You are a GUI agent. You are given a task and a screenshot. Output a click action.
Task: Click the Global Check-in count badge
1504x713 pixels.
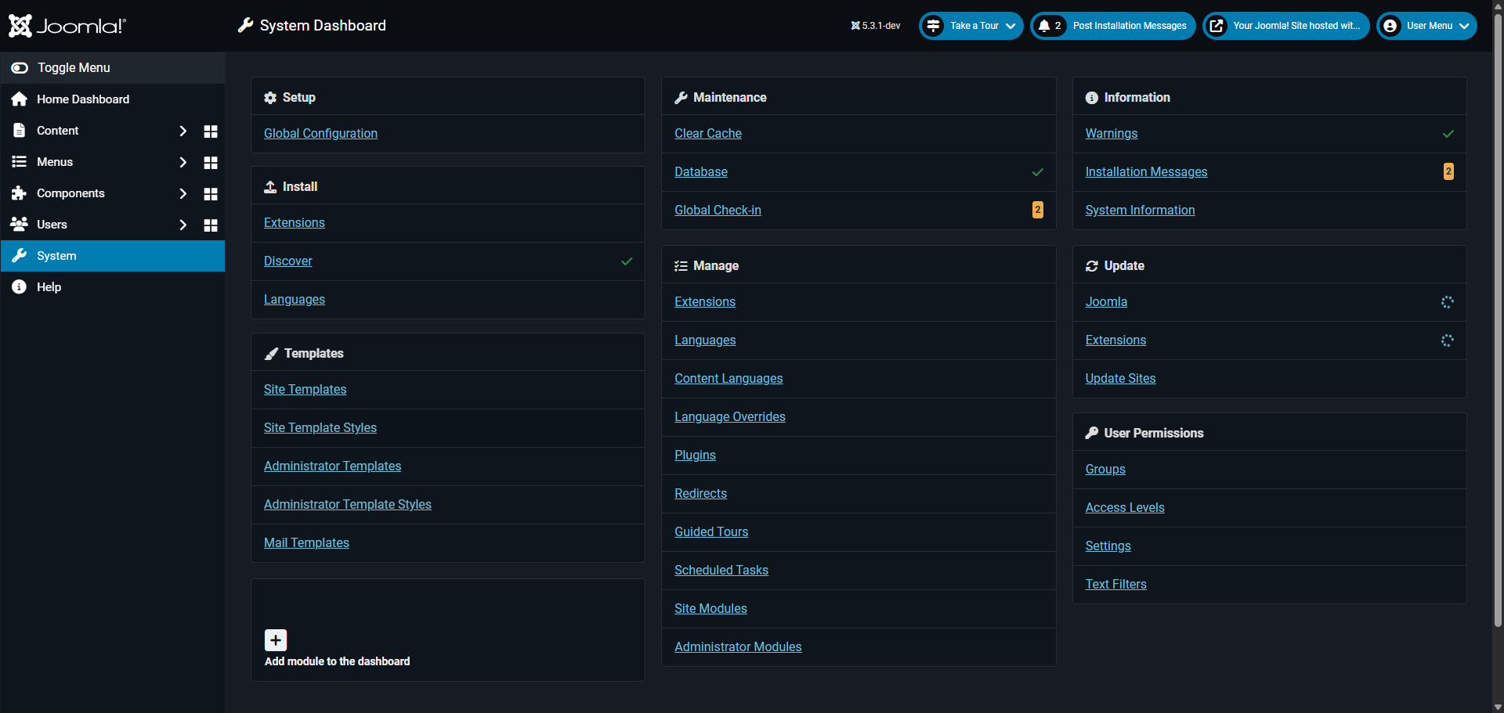(1038, 210)
